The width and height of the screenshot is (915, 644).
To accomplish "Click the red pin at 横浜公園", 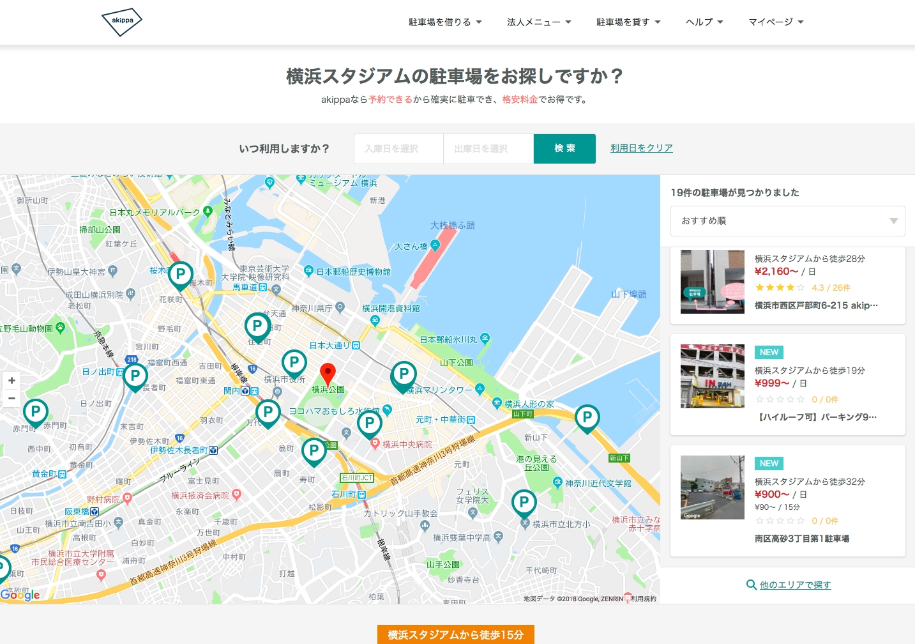I will tap(328, 374).
